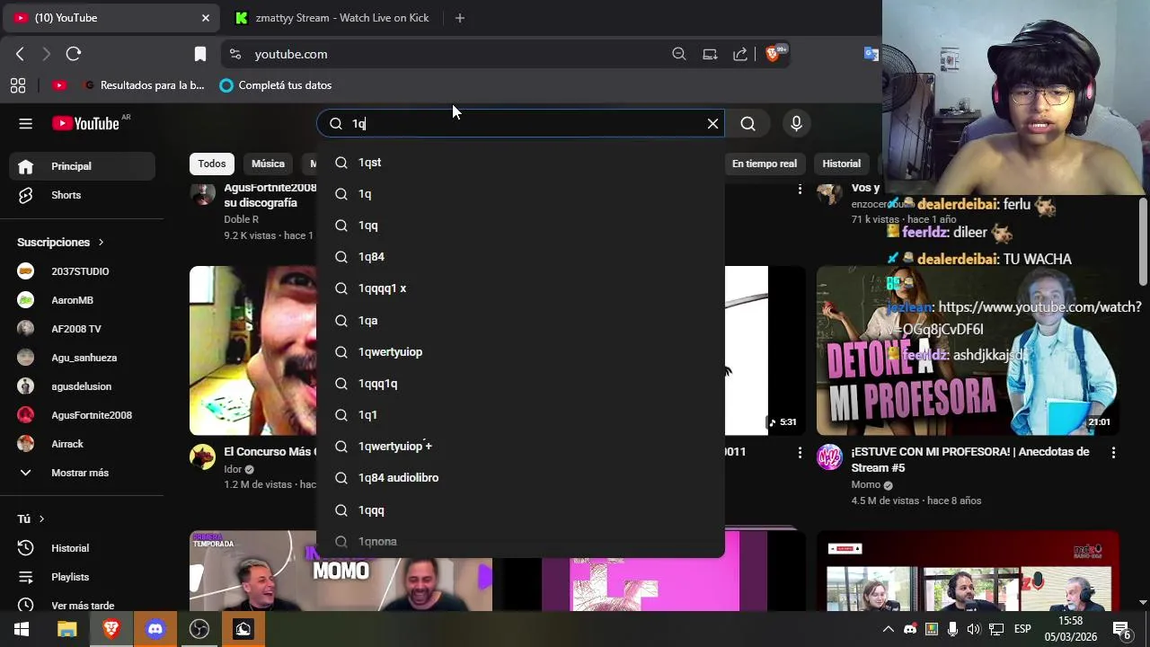Choose the 1qqq suggestion
Viewport: 1150px width, 647px height.
coord(520,510)
